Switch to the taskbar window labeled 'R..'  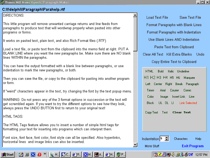click(76, 155)
